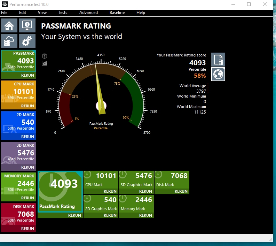Click the orange Percentile legend label
The width and height of the screenshot is (276, 246).
click(101, 128)
